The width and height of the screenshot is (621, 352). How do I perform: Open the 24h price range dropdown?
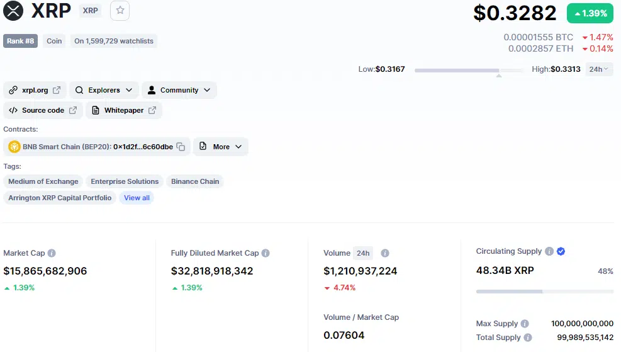[599, 69]
